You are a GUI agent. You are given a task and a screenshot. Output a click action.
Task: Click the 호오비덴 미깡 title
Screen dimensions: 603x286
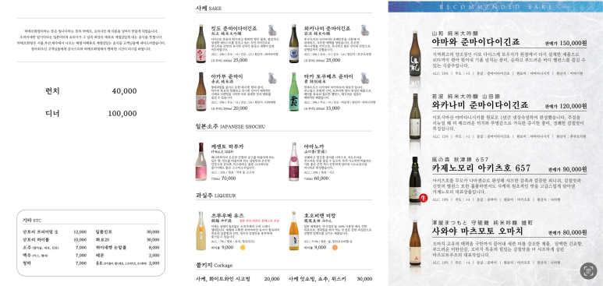tap(320, 216)
